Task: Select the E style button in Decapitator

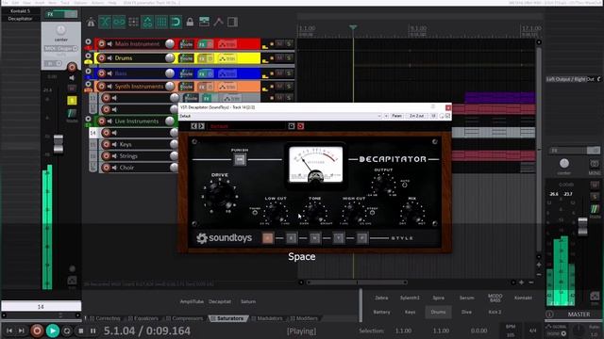Action: [x=292, y=238]
